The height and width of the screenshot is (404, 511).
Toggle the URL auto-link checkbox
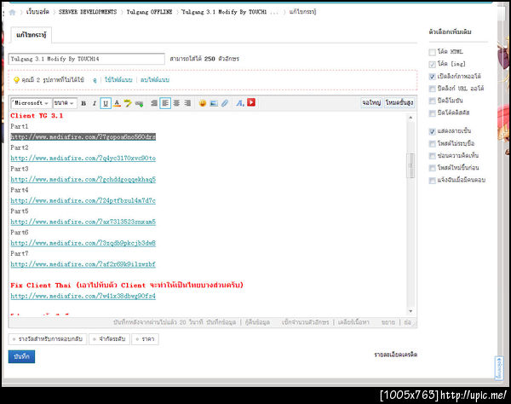432,89
